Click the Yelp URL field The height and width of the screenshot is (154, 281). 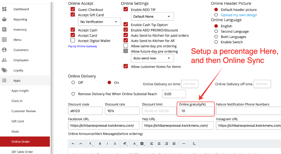click(x=178, y=125)
